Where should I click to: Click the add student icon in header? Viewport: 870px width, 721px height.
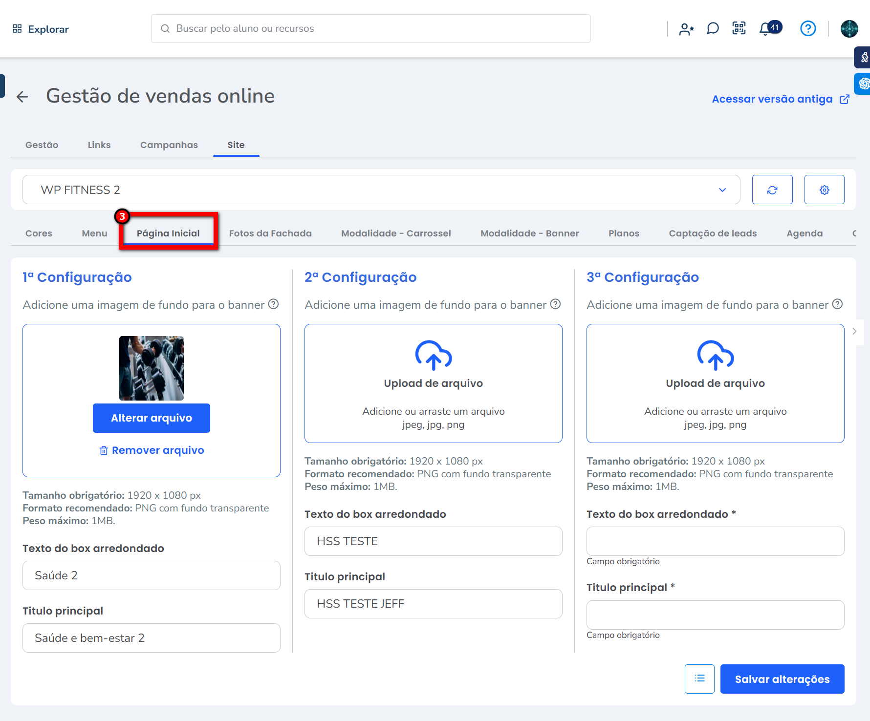tap(686, 29)
